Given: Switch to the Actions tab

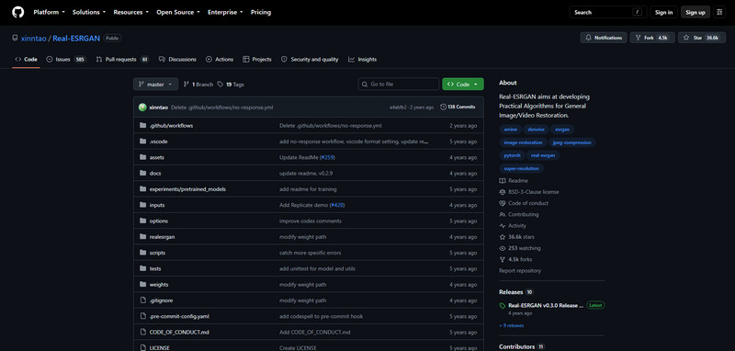Looking at the screenshot, I should [x=219, y=60].
